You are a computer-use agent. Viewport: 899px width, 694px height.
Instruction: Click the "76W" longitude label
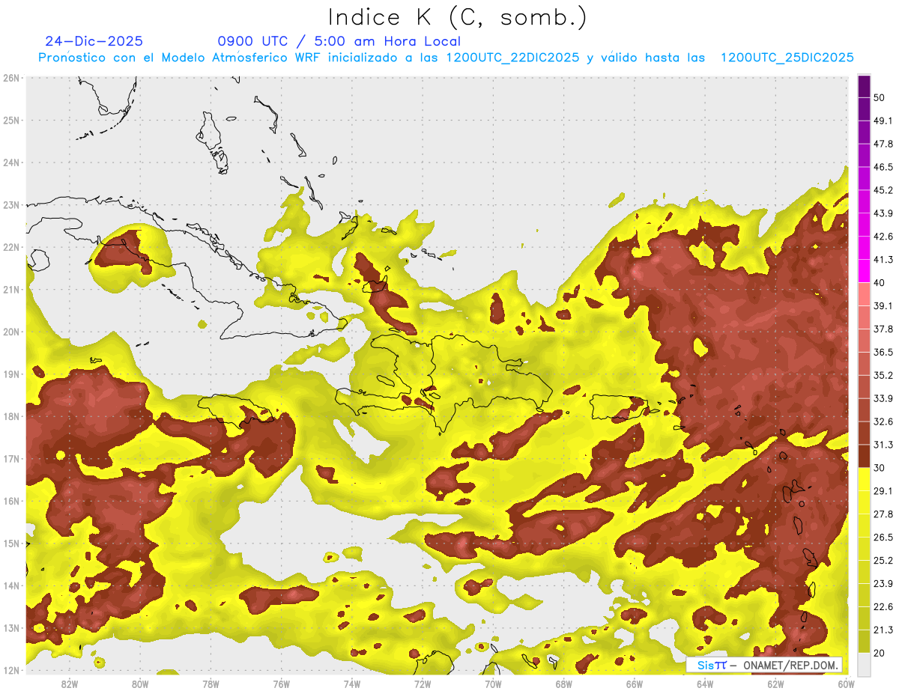click(282, 684)
